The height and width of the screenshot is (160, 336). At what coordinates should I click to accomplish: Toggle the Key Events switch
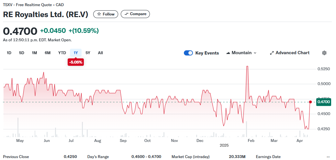tap(188, 53)
